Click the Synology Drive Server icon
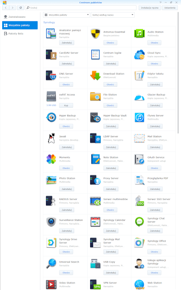The width and height of the screenshot is (181, 290). 51,243
